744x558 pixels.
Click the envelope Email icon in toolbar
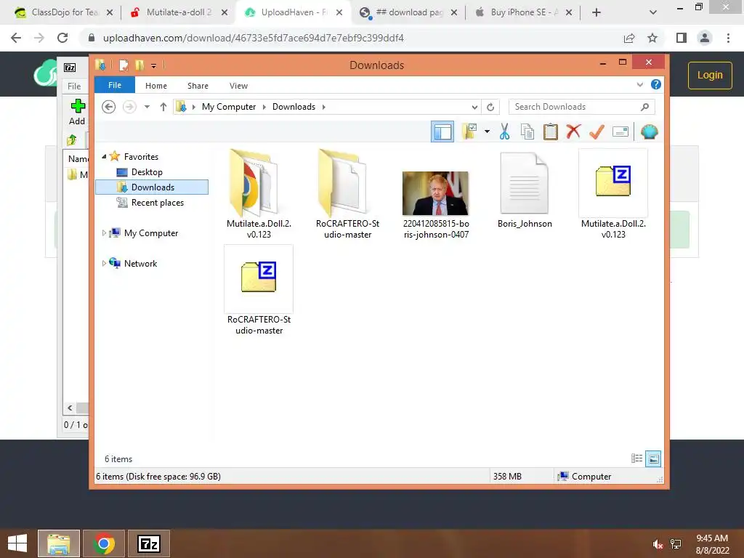(x=620, y=132)
